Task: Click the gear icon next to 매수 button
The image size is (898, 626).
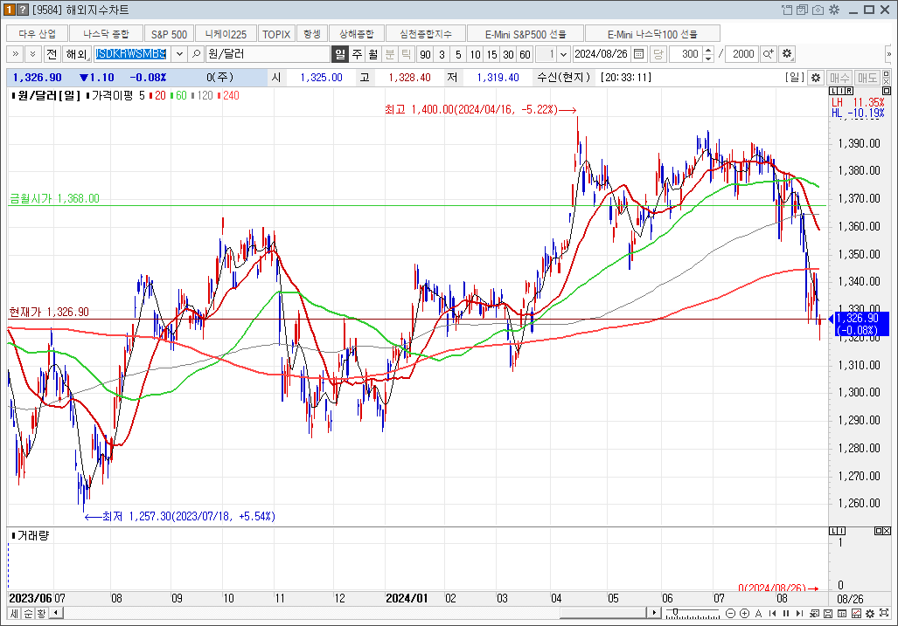Action: pos(816,78)
